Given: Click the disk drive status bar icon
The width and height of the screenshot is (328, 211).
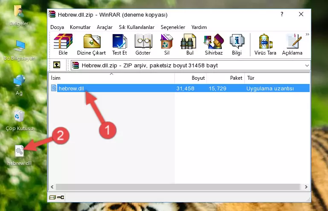Looking at the screenshot, I should coord(52,197).
